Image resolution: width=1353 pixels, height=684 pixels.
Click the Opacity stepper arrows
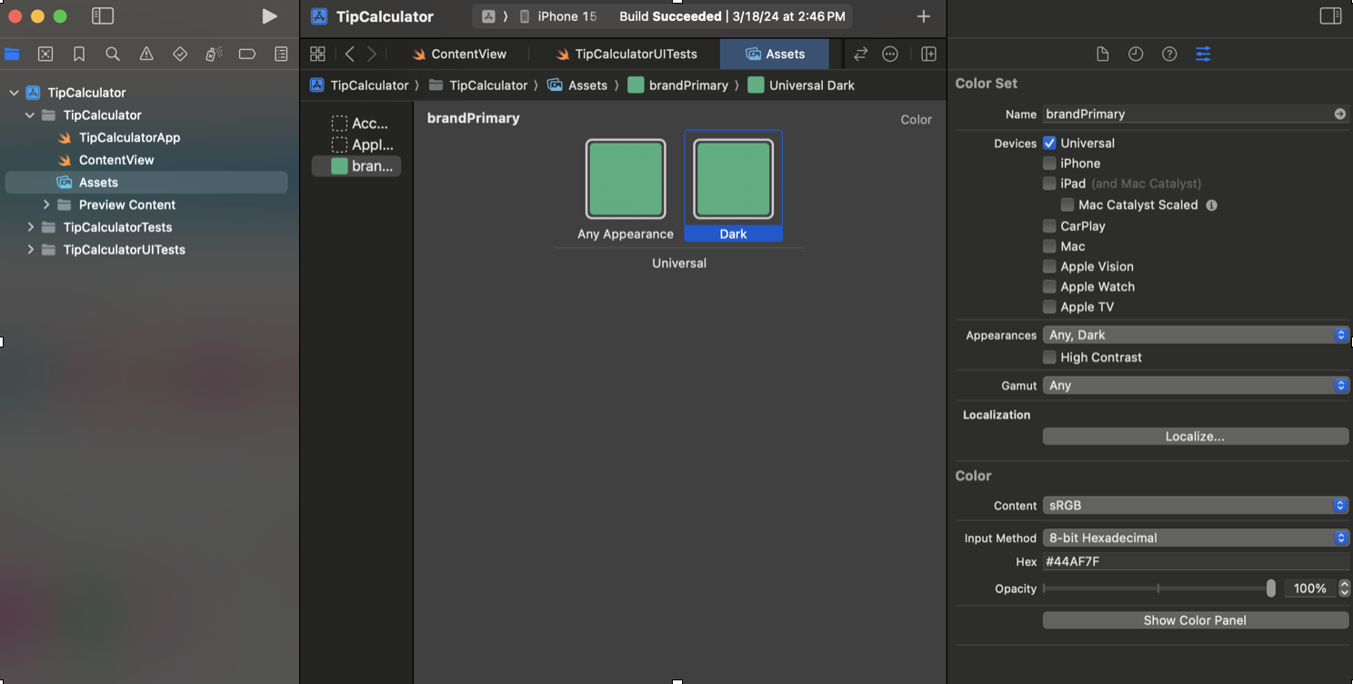(1344, 588)
